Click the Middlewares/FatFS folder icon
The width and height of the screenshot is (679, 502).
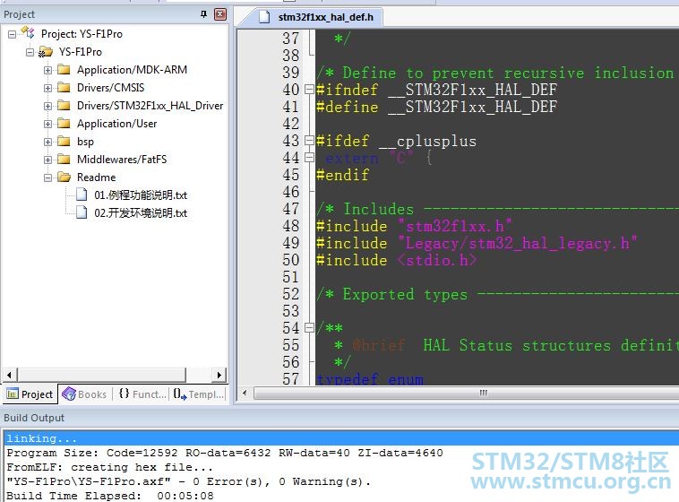pyautogui.click(x=64, y=159)
